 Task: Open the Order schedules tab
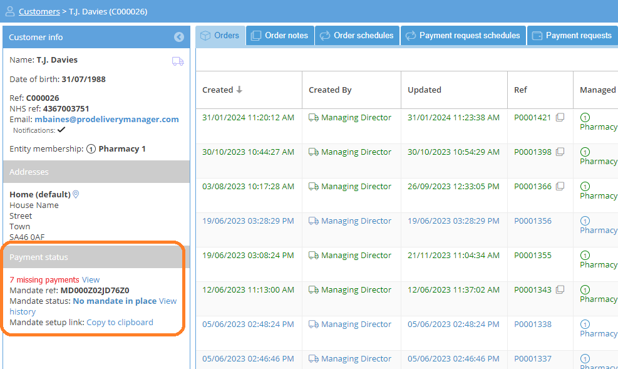coord(357,36)
